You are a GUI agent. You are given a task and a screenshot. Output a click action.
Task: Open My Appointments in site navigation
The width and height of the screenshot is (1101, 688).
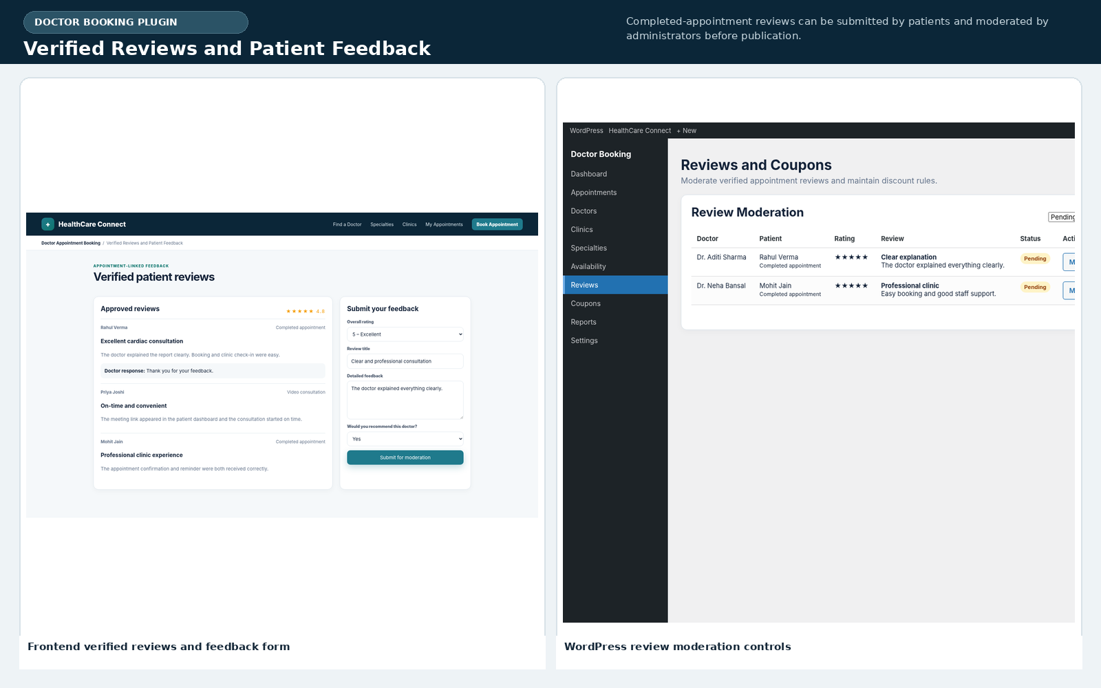pos(444,224)
